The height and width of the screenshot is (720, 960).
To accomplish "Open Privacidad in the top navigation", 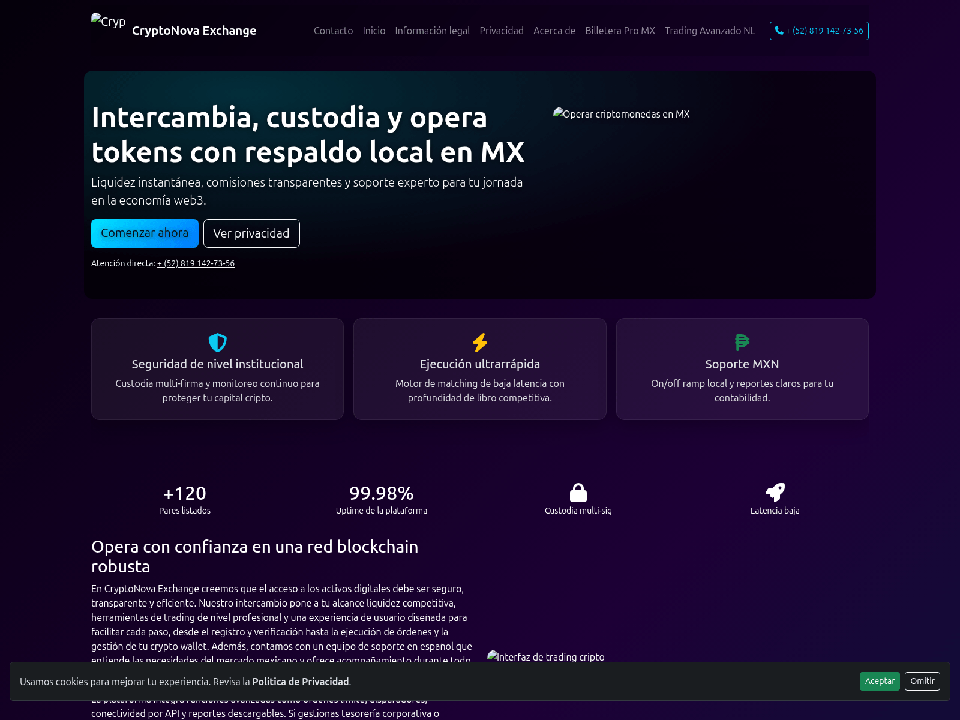I will click(502, 31).
